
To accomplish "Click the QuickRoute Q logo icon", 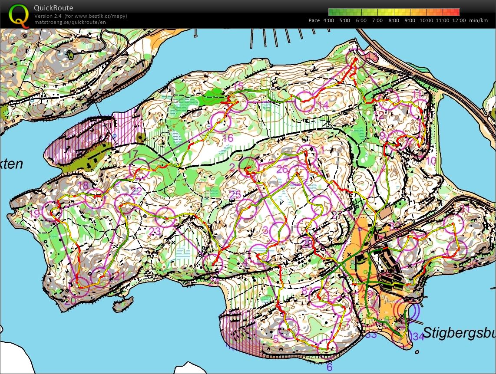I will [18, 14].
